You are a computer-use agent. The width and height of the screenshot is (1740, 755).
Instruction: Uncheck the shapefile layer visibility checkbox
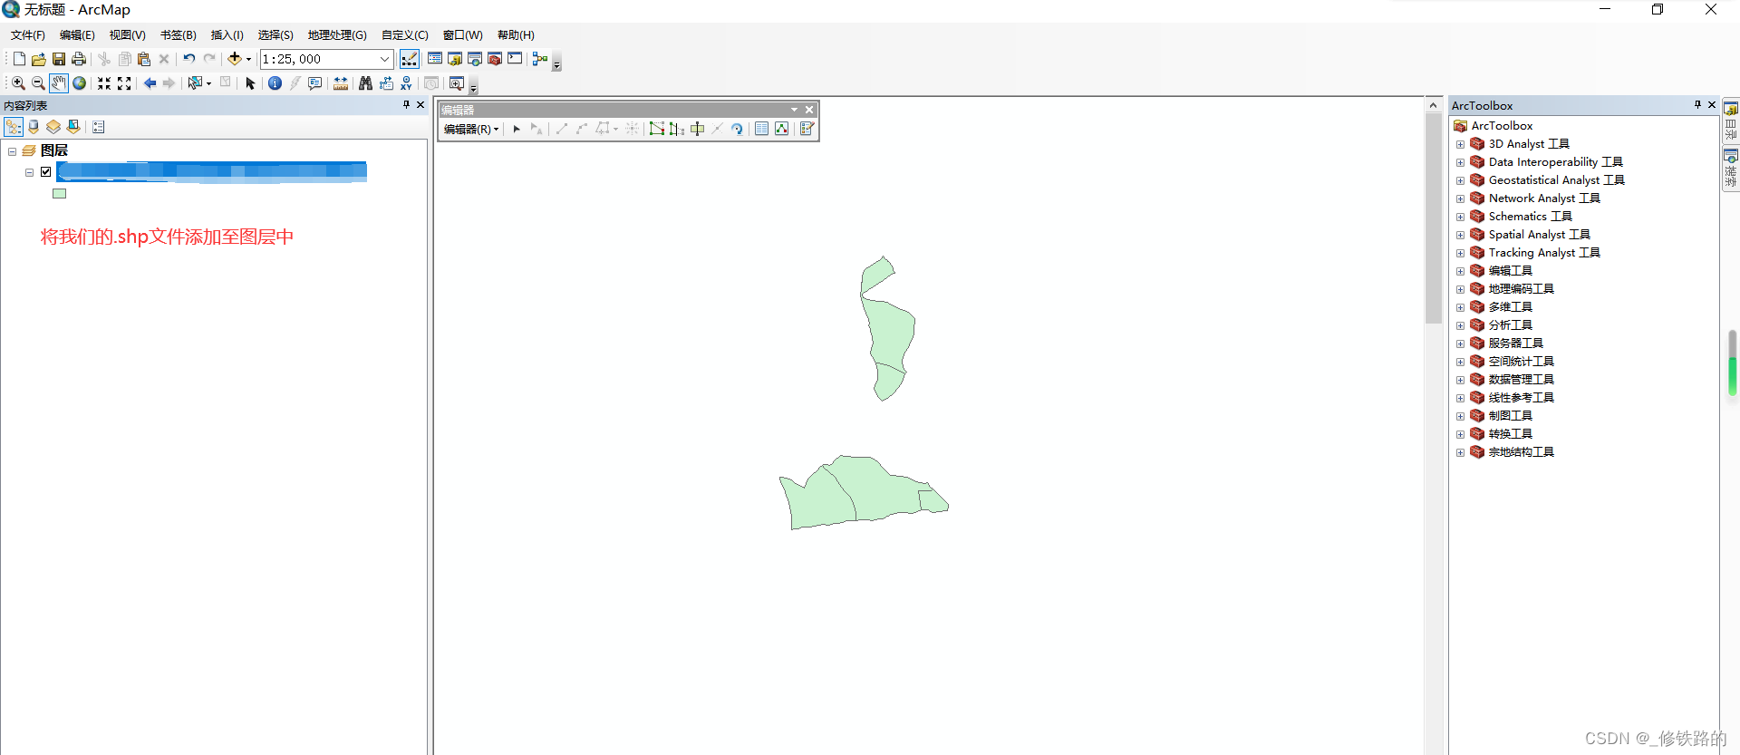(46, 171)
